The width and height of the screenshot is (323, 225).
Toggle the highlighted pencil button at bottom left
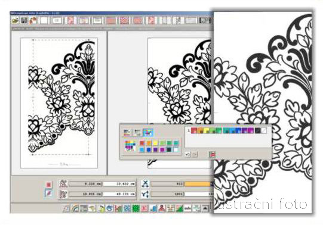[x=48, y=193]
